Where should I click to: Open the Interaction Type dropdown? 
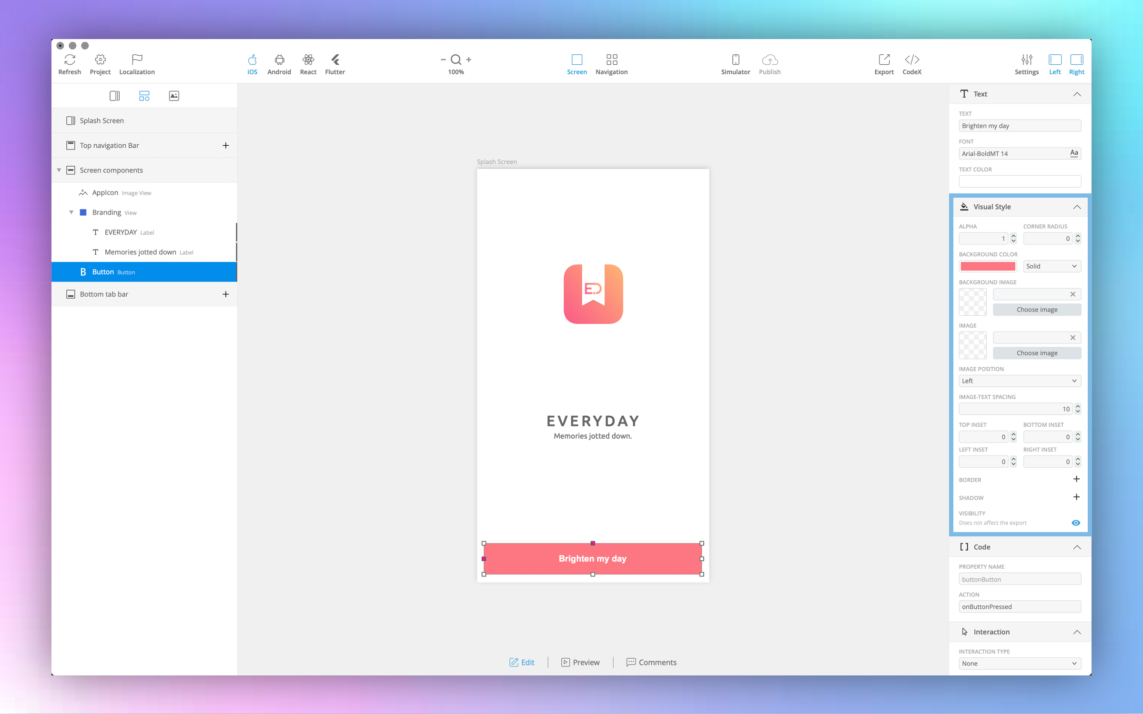tap(1019, 664)
